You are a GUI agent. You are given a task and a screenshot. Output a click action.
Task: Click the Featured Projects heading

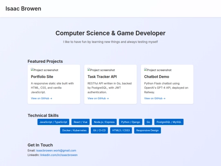(45, 61)
